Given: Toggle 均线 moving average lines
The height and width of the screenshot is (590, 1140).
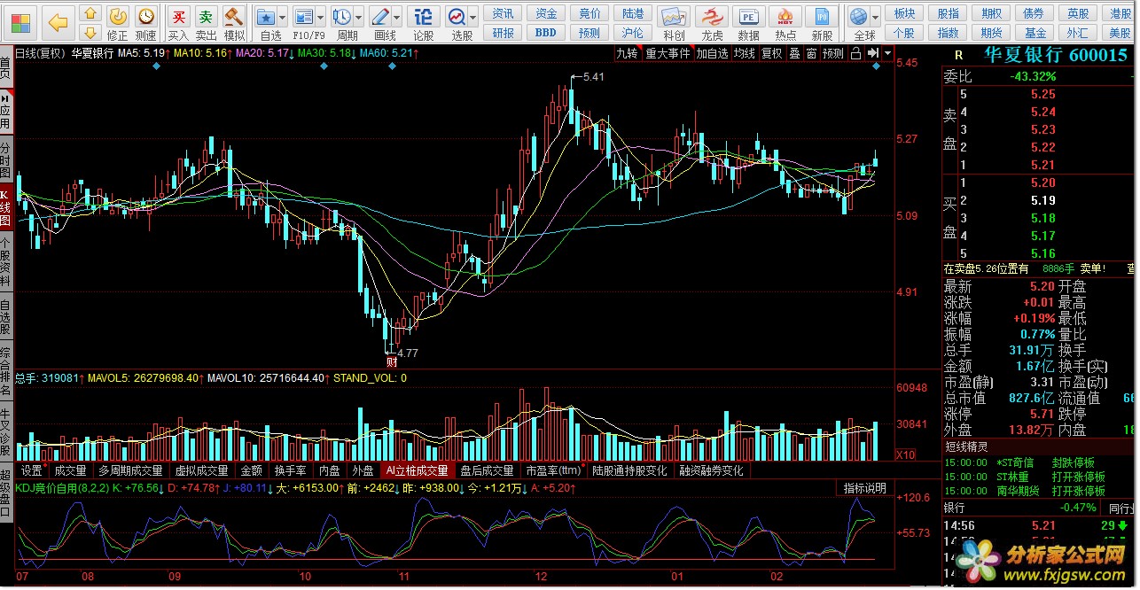Looking at the screenshot, I should click(745, 53).
